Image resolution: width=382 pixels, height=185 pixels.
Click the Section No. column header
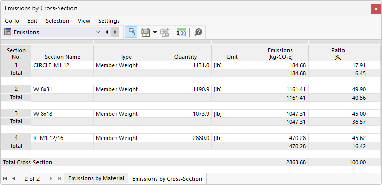point(16,53)
